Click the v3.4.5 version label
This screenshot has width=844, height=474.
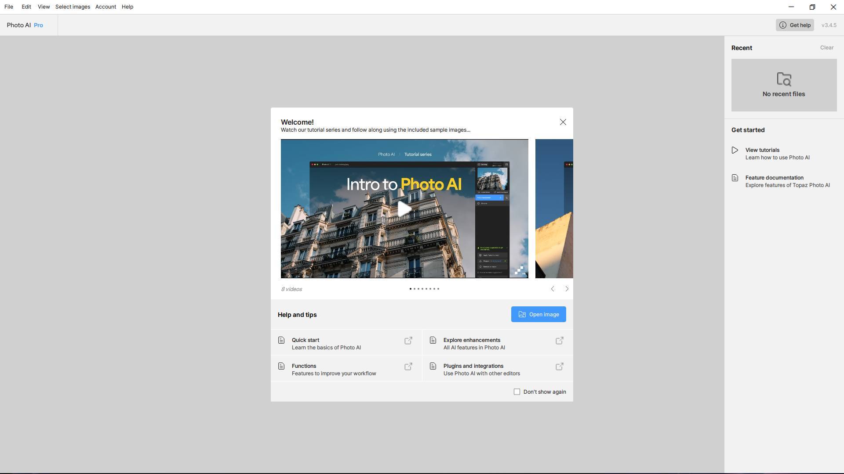coord(829,25)
